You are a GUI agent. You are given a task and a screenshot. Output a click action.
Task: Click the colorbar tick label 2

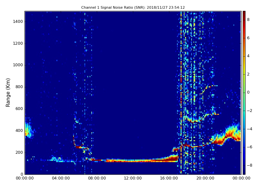tap(248, 74)
